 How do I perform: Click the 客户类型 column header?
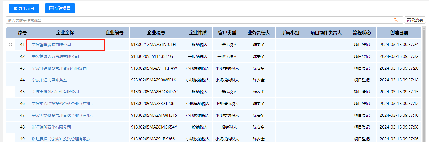tap(227, 33)
